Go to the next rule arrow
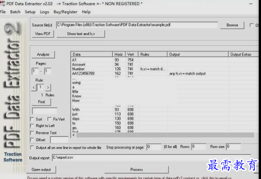Viewport: 261px width, 179px height. (x=48, y=87)
